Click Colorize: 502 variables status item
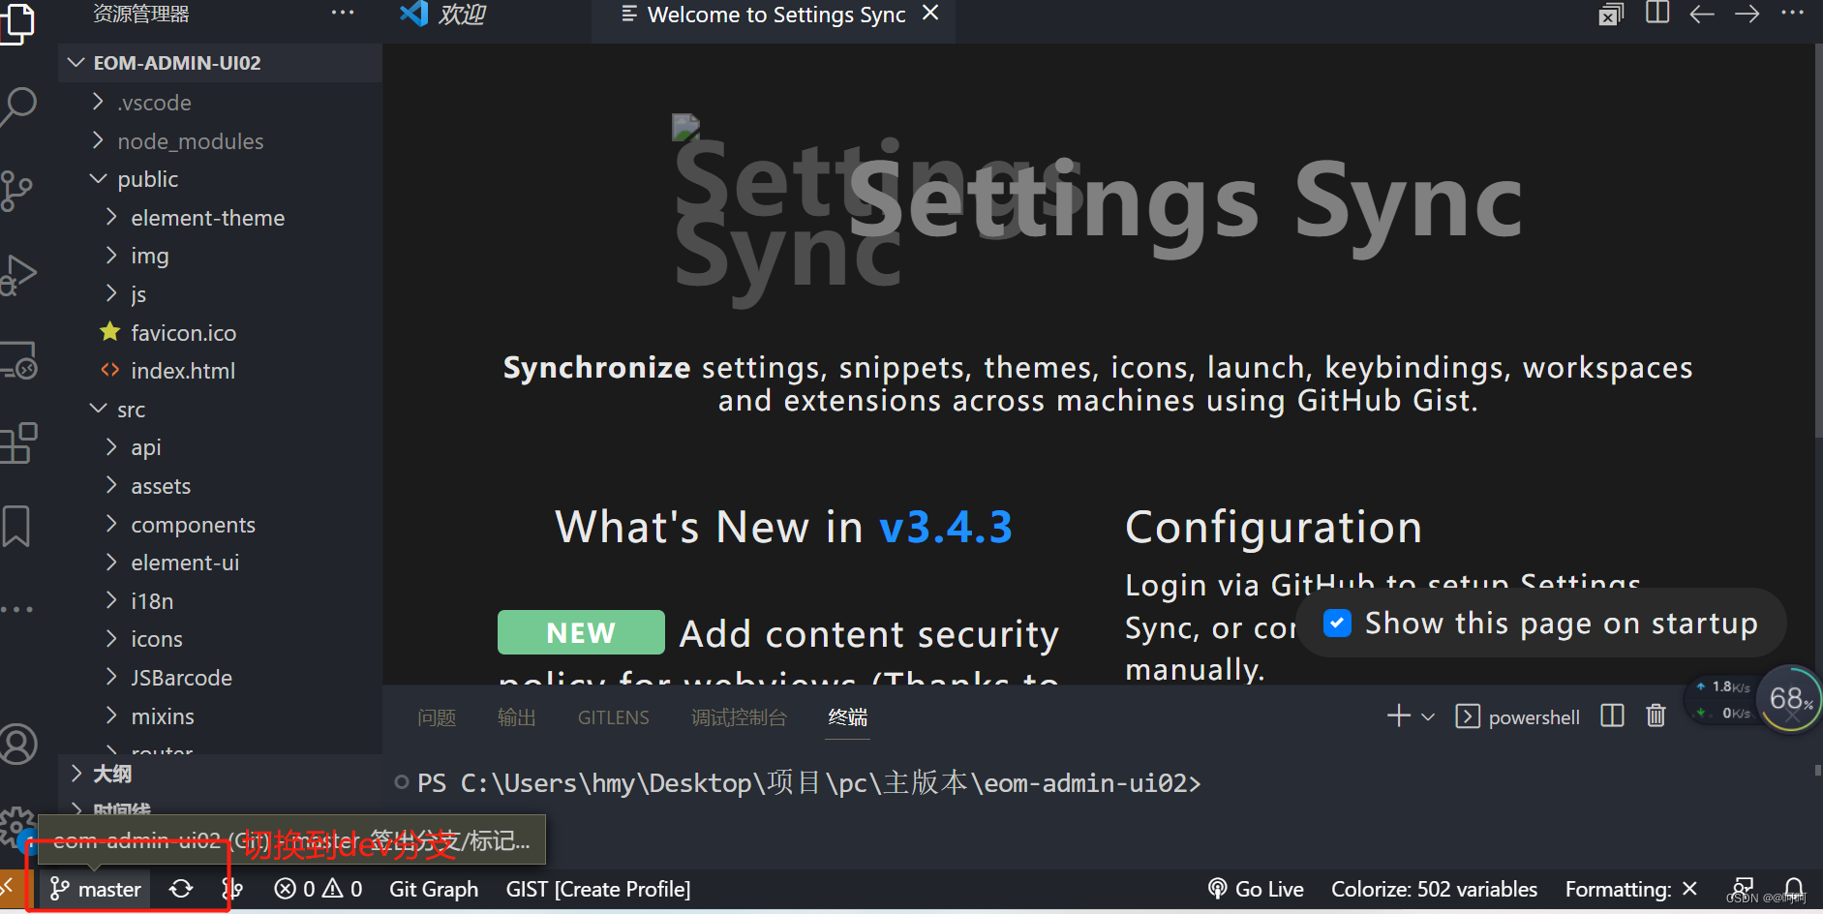The width and height of the screenshot is (1823, 914). [1434, 889]
